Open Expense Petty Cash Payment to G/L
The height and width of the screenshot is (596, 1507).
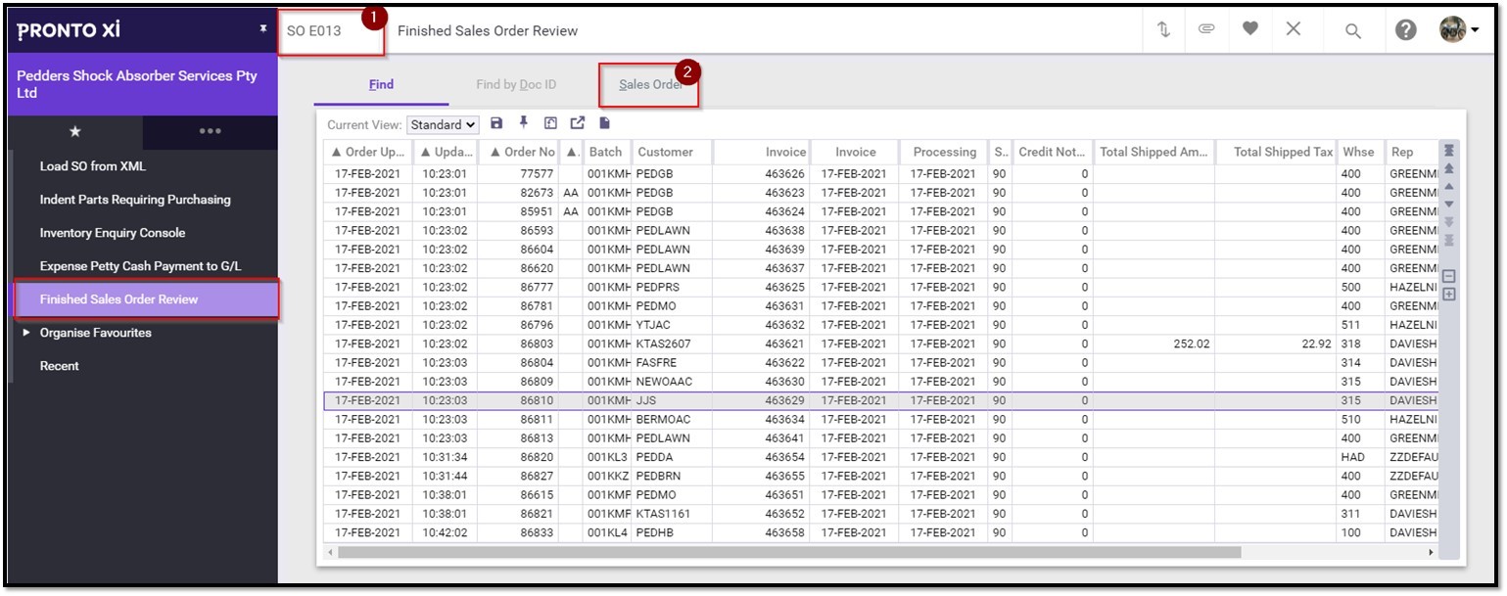click(x=140, y=266)
